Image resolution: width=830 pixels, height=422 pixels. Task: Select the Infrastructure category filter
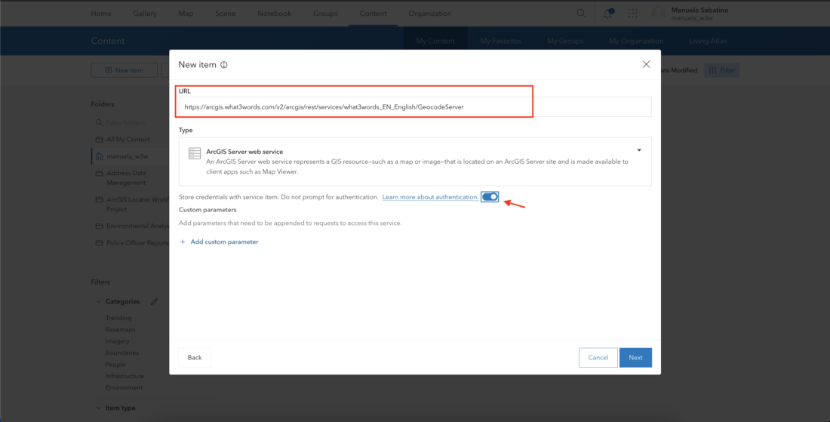[124, 376]
